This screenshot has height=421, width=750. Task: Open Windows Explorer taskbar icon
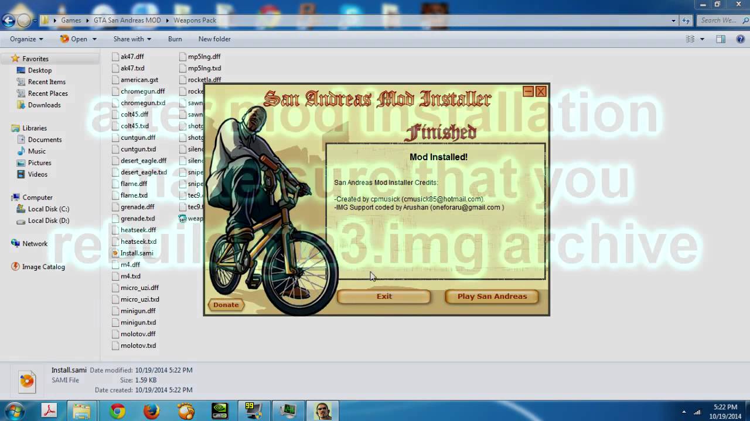click(x=82, y=411)
